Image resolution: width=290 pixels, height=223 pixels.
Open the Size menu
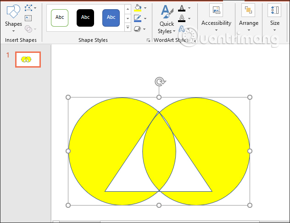click(275, 18)
